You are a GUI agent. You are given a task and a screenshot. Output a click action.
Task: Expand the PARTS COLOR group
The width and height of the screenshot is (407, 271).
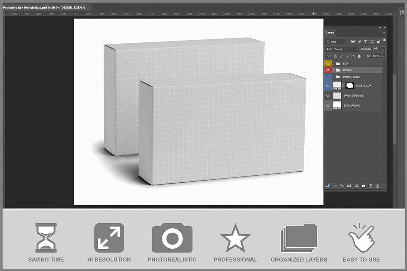click(334, 77)
